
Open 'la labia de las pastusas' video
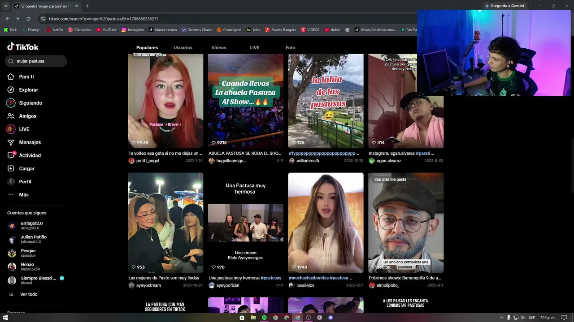tap(326, 101)
